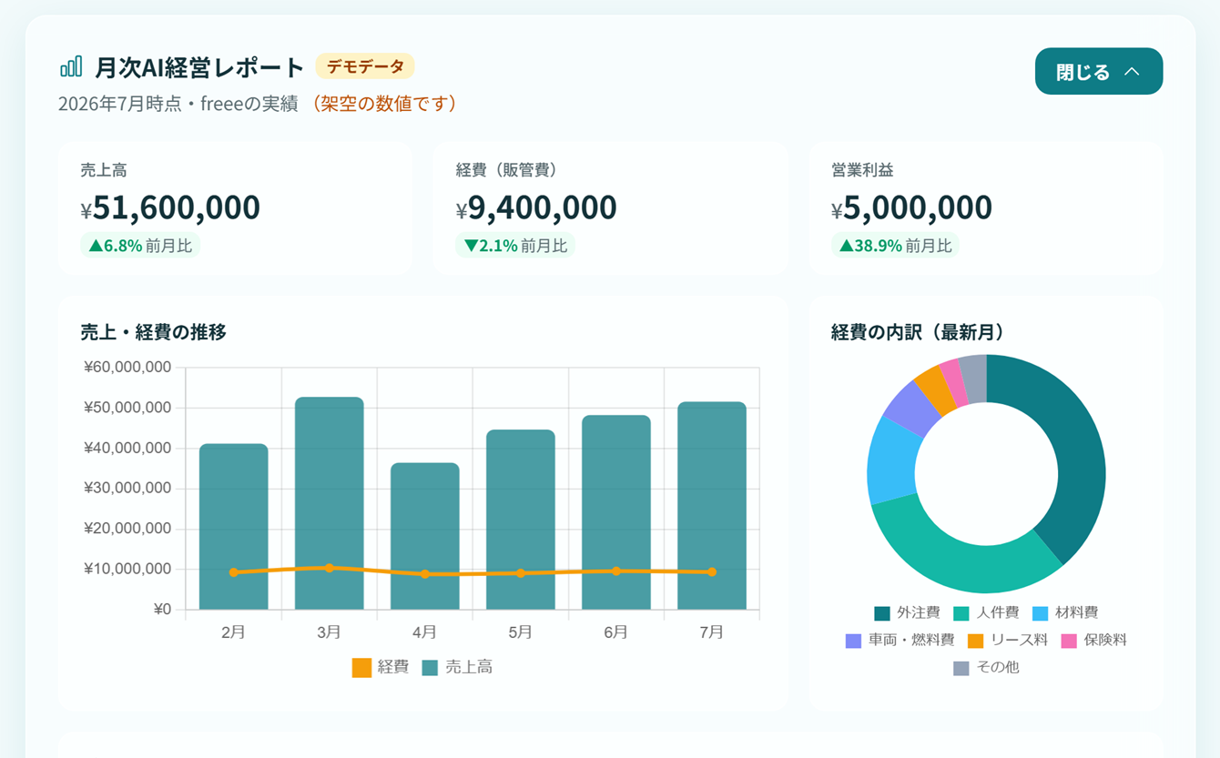1220x758 pixels.
Task: Click the ¥5,000,000 operating profit value
Action: [911, 207]
